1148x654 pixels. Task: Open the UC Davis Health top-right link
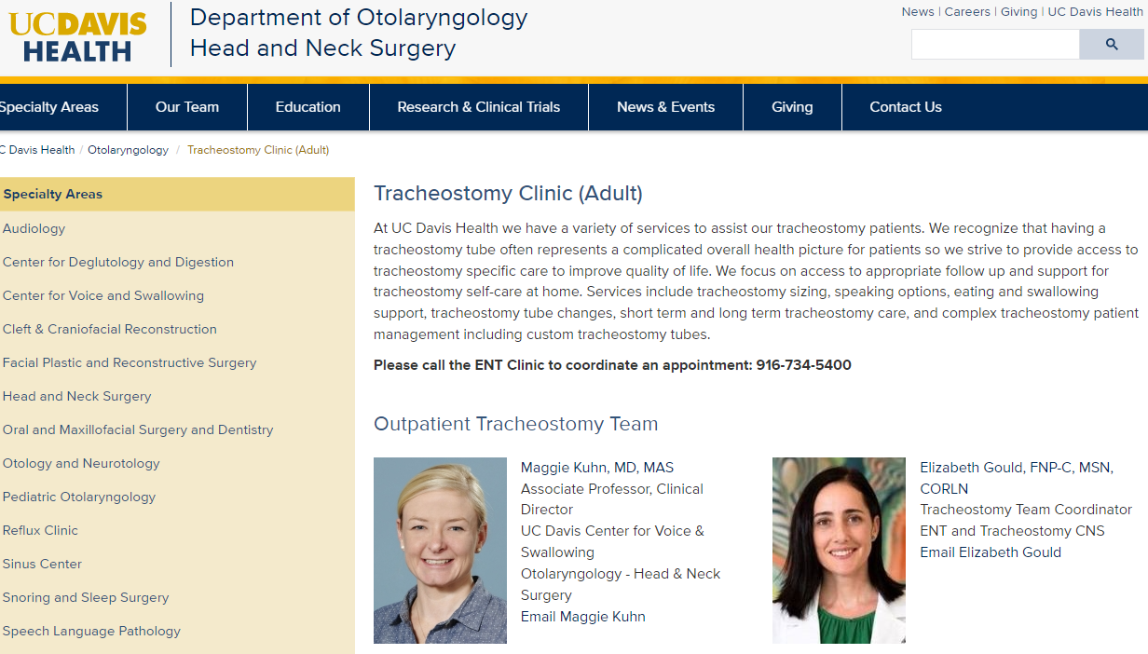tap(1095, 12)
